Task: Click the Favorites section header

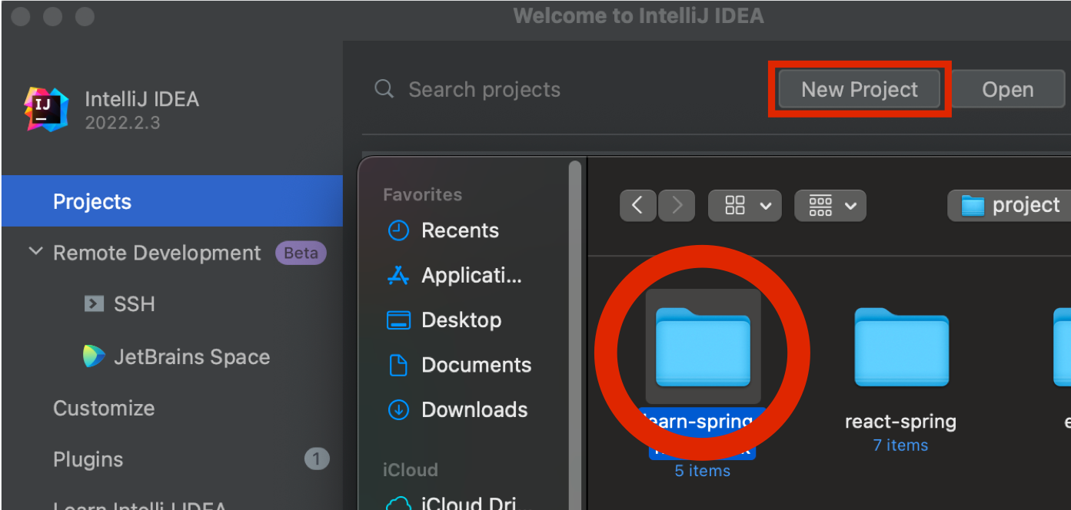Action: [422, 194]
